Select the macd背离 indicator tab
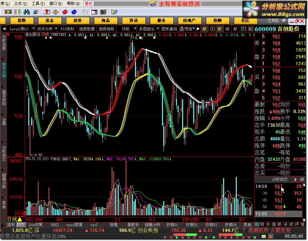Image resolution: width=308 pixels, height=241 pixels. click(74, 225)
